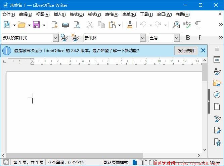
Task: Click Update selected style icon
Action: click(x=64, y=38)
